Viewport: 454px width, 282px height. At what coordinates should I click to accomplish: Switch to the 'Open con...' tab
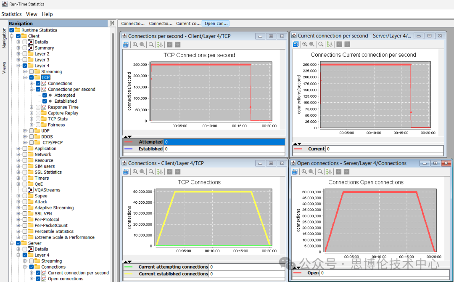[216, 24]
